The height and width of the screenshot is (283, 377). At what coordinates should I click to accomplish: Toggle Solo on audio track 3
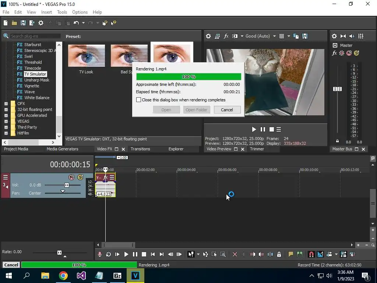[80, 177]
